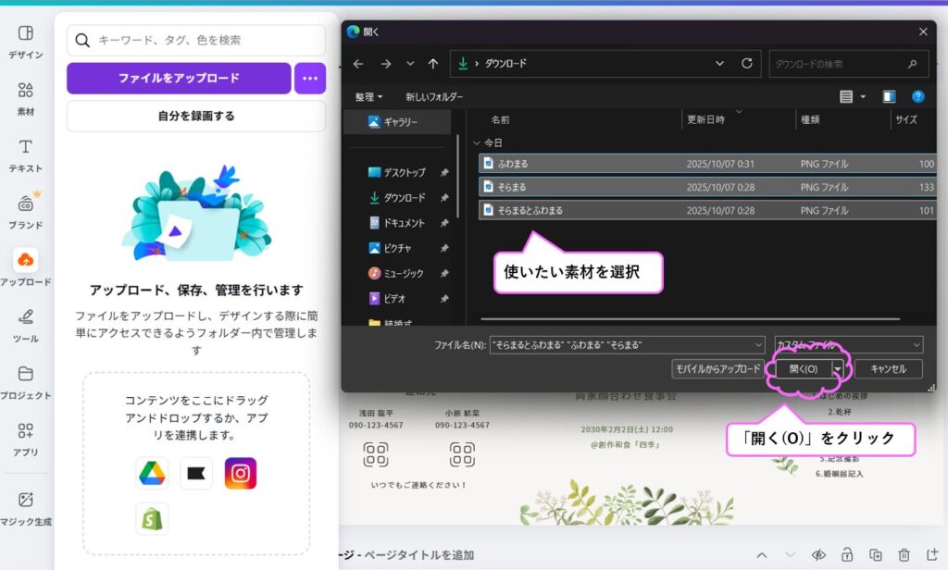Open the Brand (ブランド) sidebar panel
Image resolution: width=948 pixels, height=570 pixels.
[26, 211]
